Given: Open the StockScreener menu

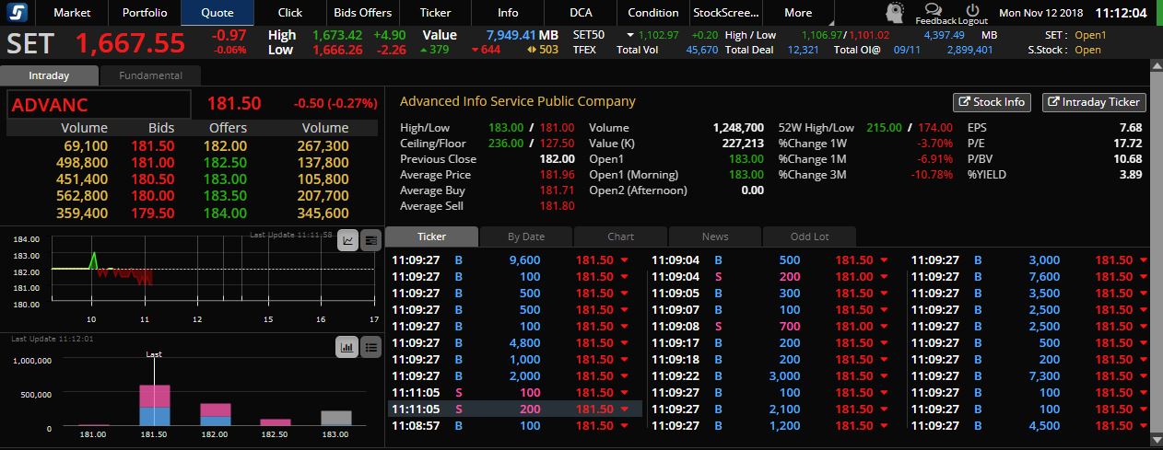Looking at the screenshot, I should point(726,12).
